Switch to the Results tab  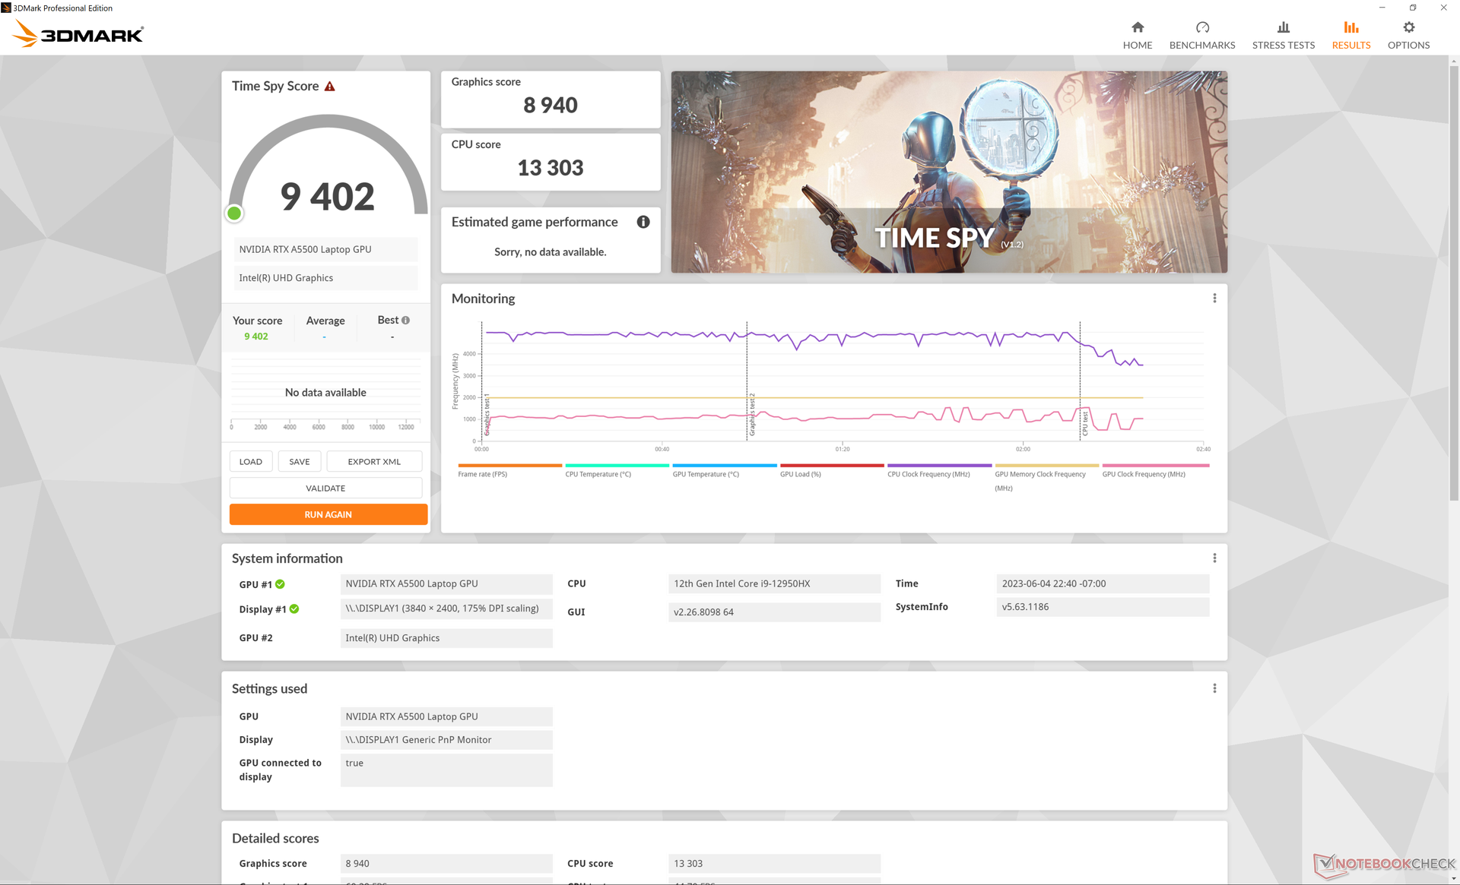coord(1350,35)
